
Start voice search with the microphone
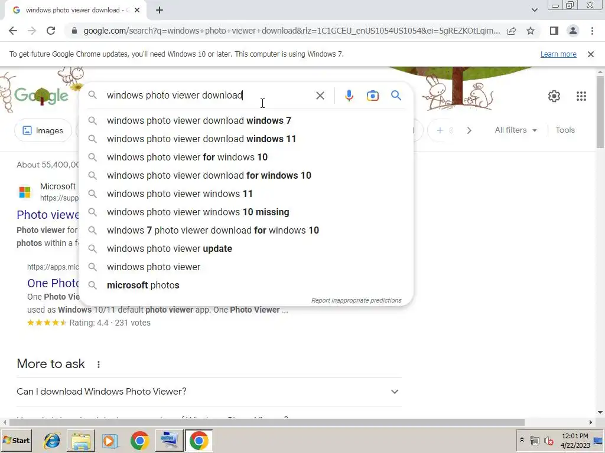point(349,96)
